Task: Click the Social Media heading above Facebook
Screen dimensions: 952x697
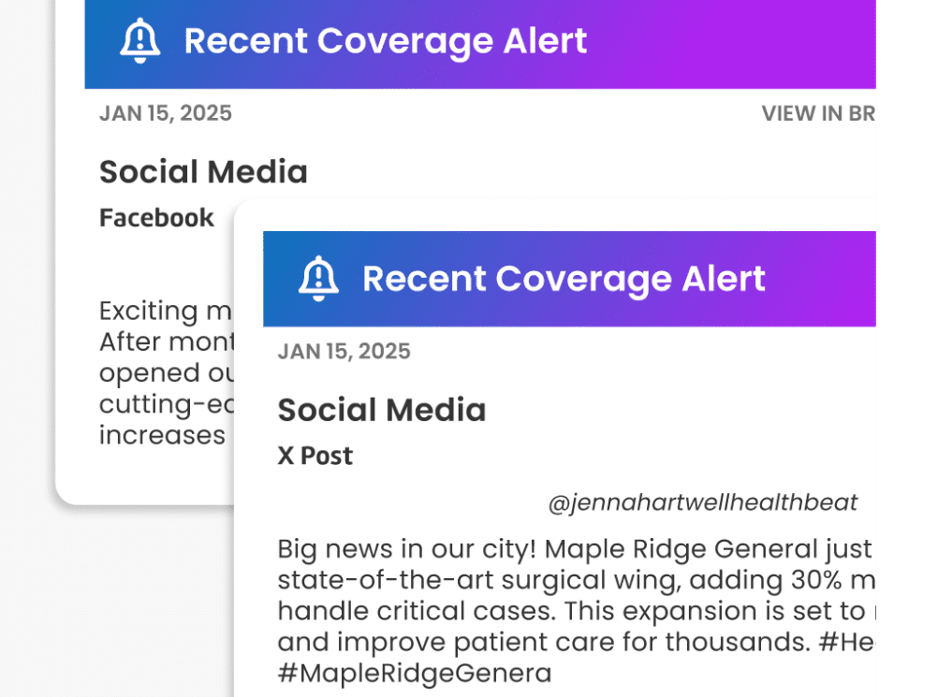Action: click(203, 172)
